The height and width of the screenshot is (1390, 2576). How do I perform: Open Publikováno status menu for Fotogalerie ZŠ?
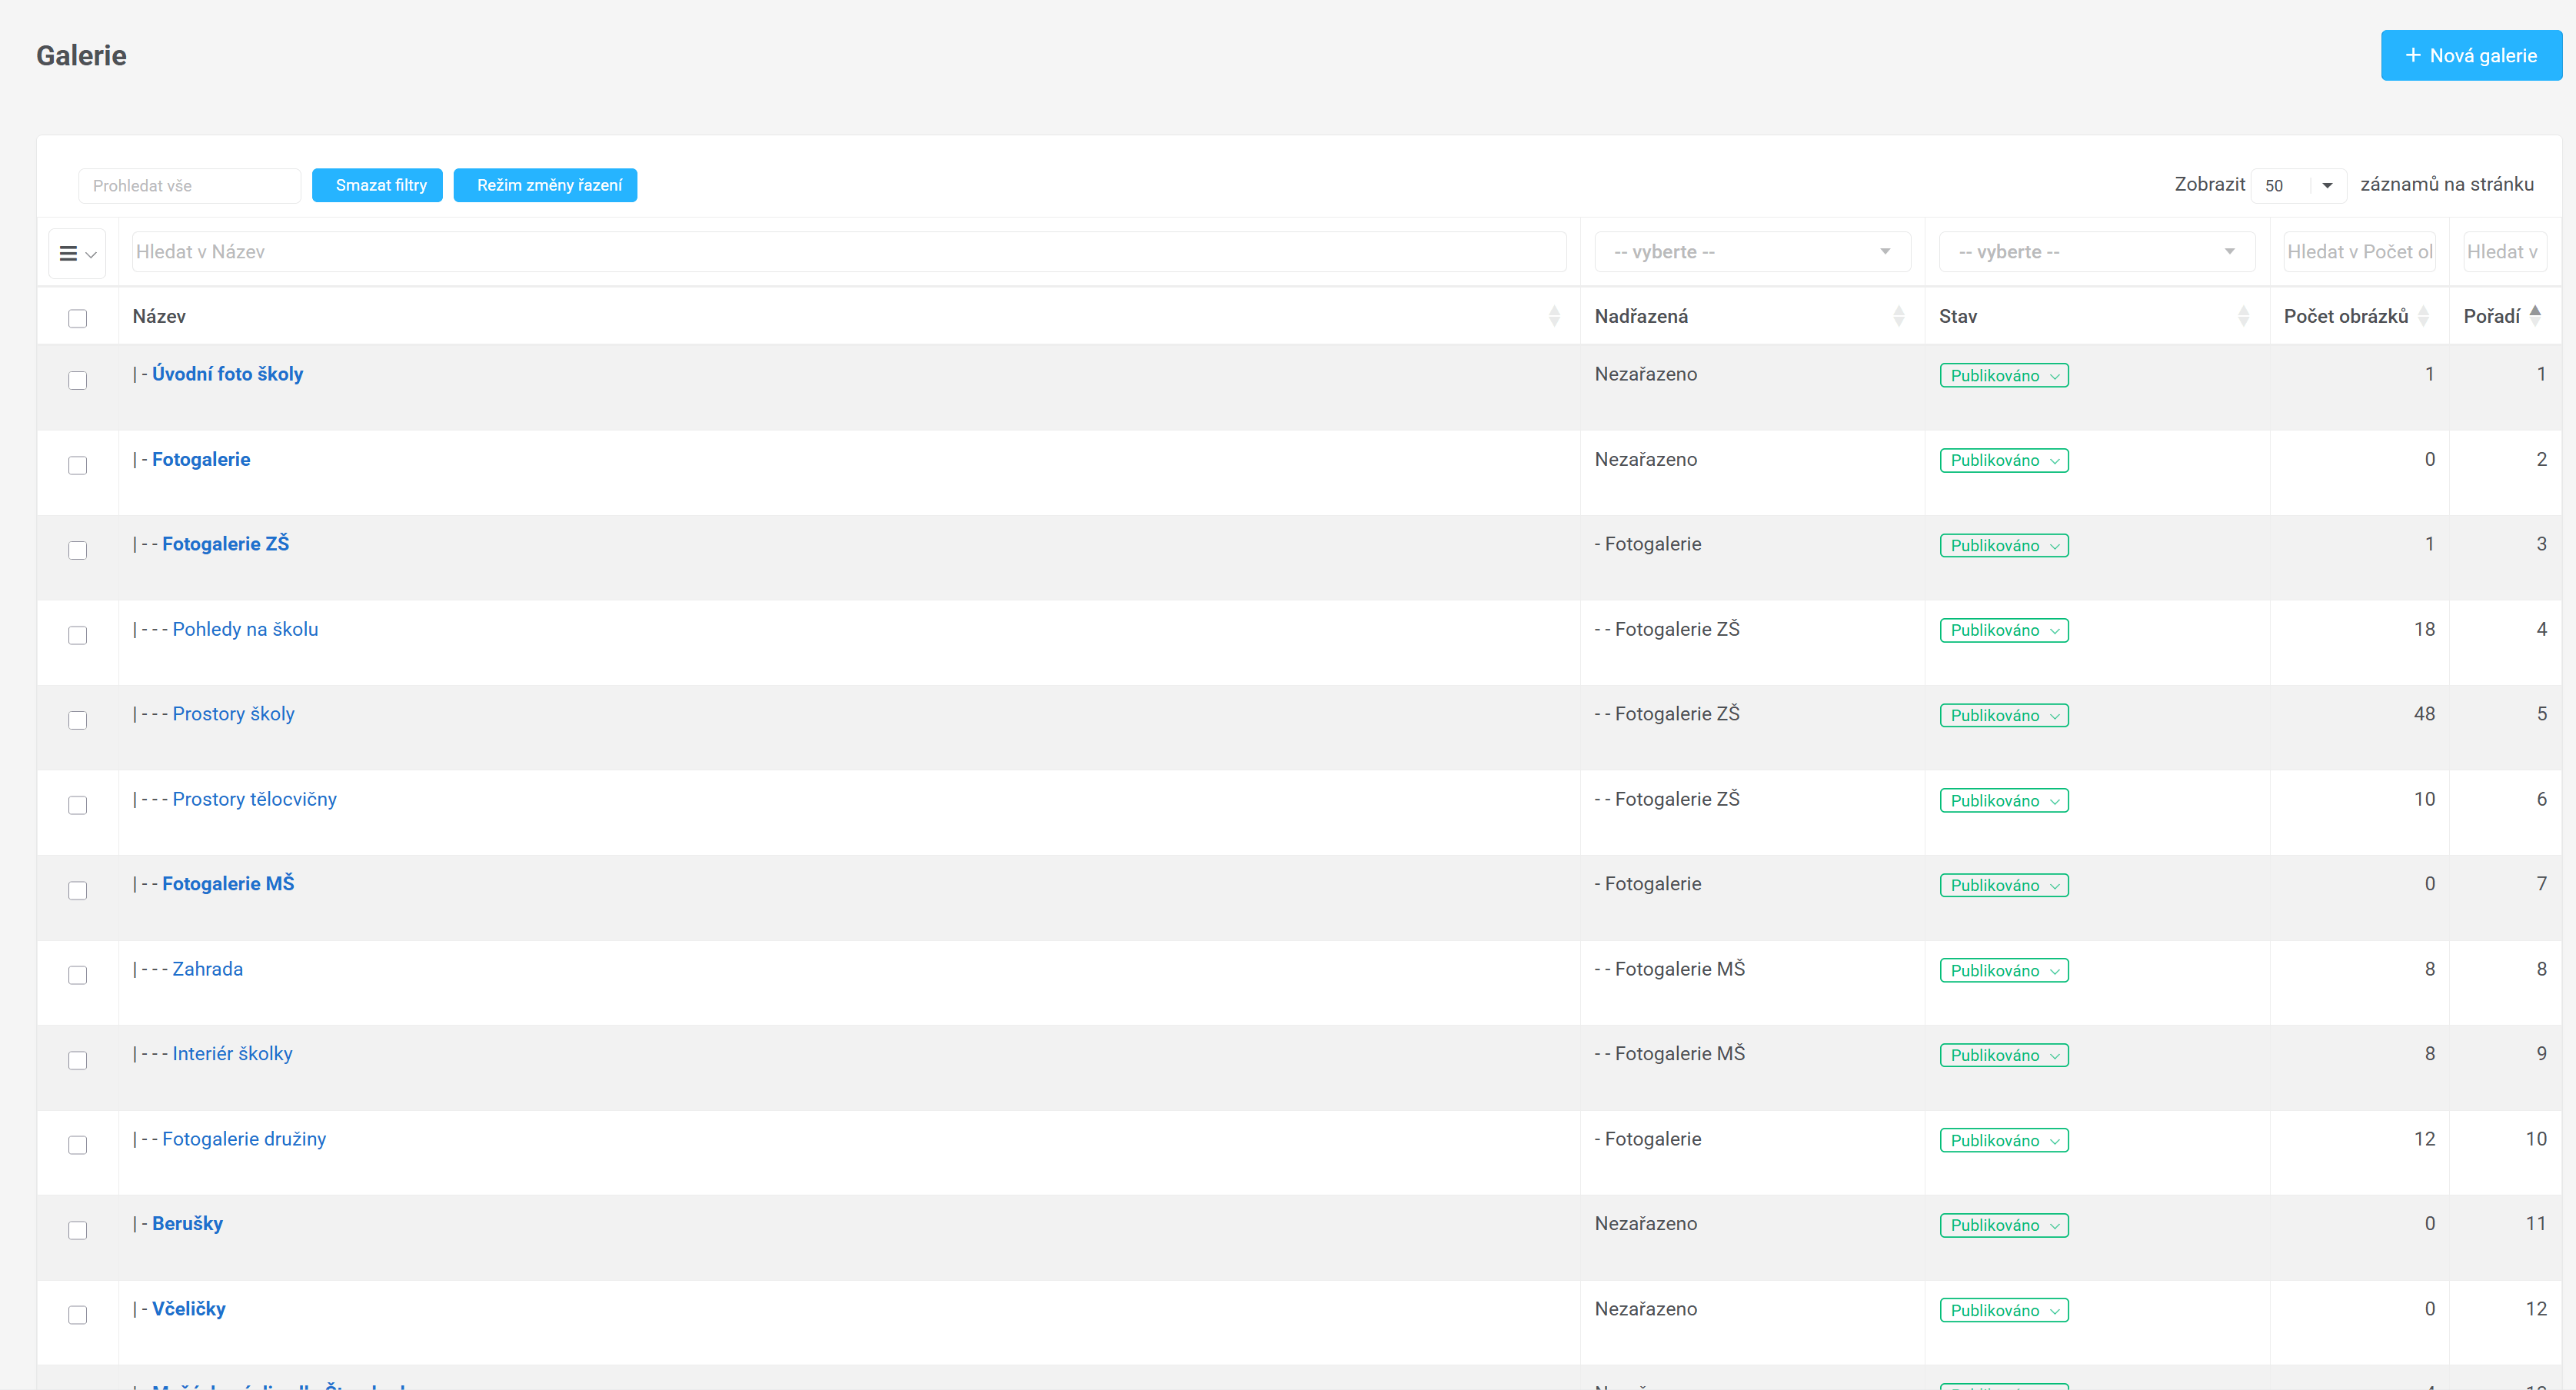point(2003,545)
